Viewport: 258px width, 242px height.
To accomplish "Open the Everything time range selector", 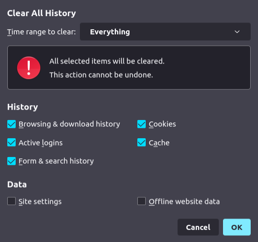I will pos(165,32).
